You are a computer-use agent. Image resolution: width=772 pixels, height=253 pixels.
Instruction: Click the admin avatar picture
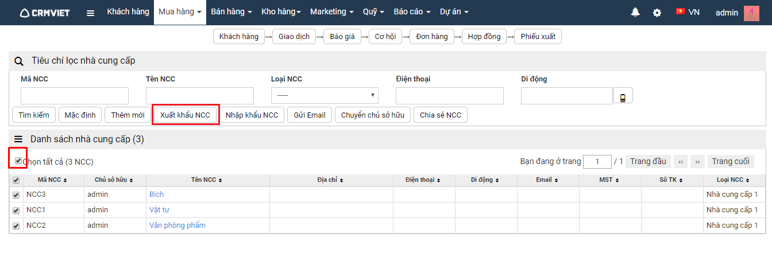[x=751, y=13]
